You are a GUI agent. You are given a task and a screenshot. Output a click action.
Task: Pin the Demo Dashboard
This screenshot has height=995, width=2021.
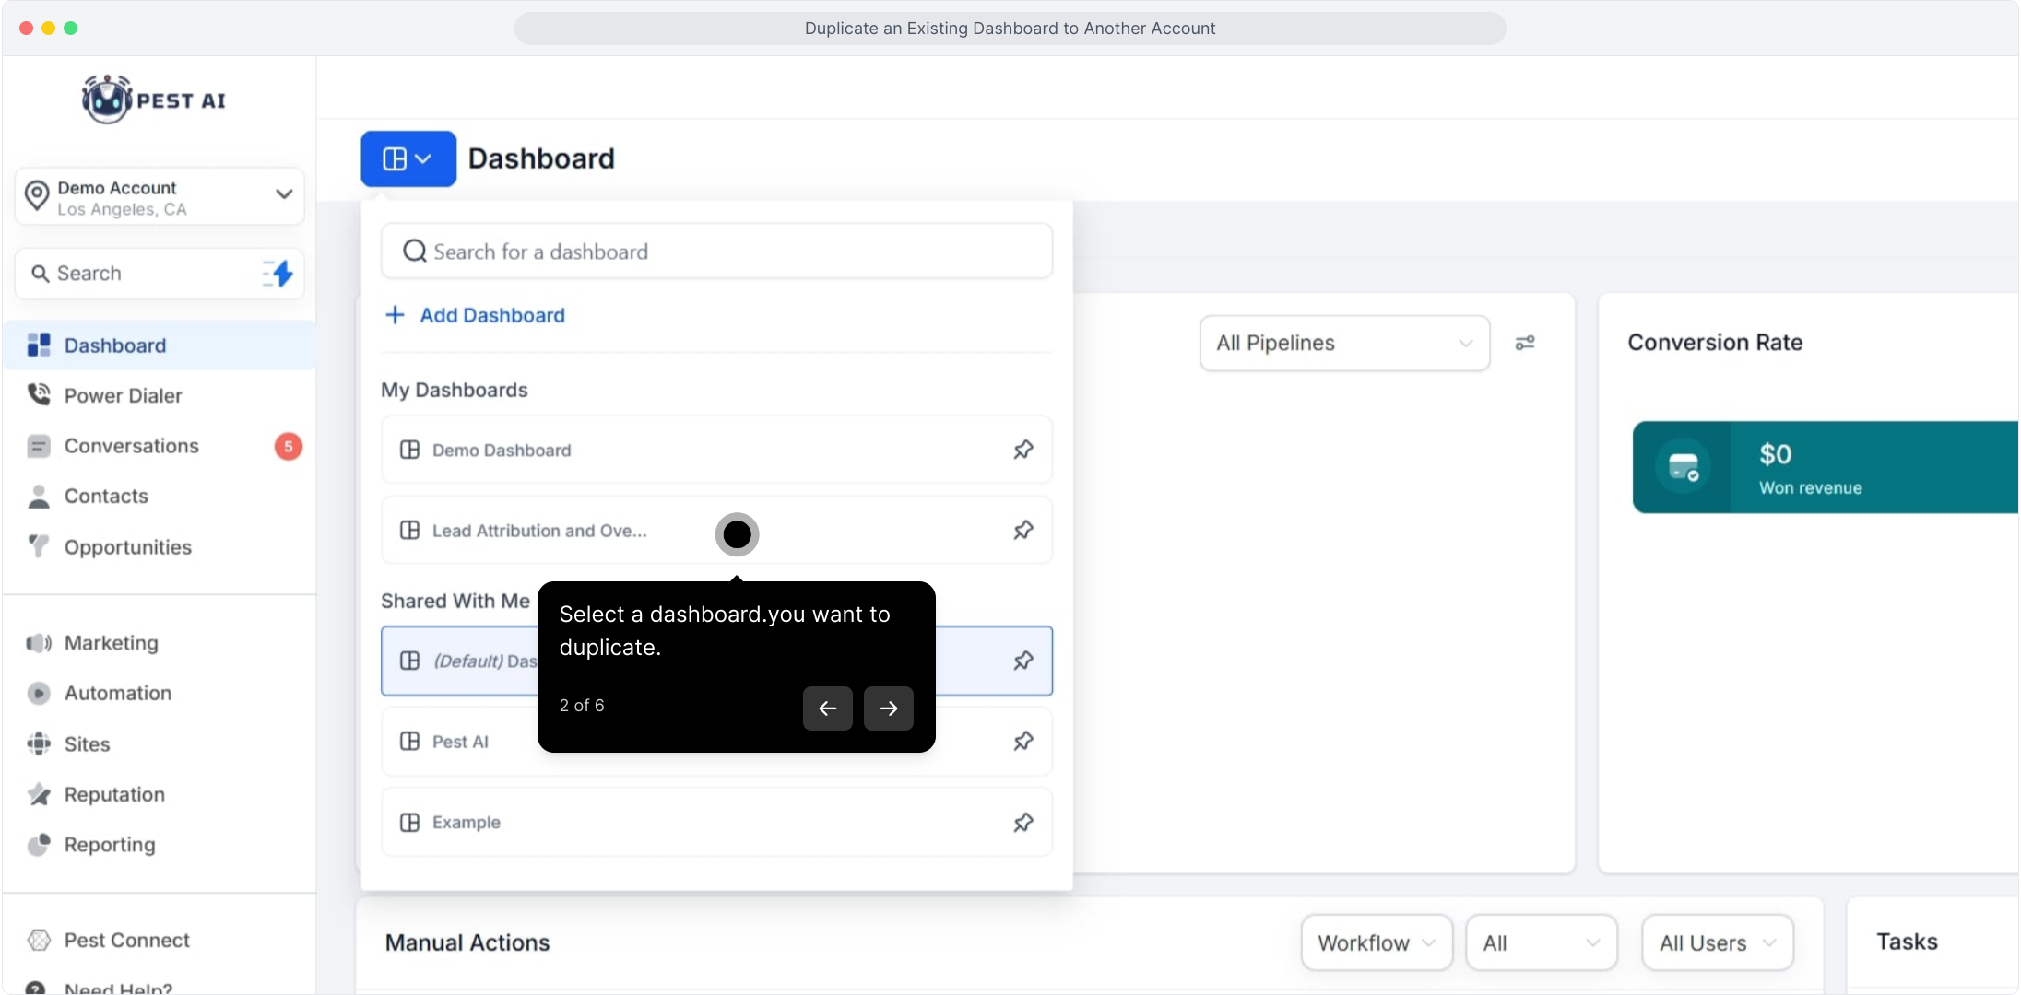(x=1023, y=450)
